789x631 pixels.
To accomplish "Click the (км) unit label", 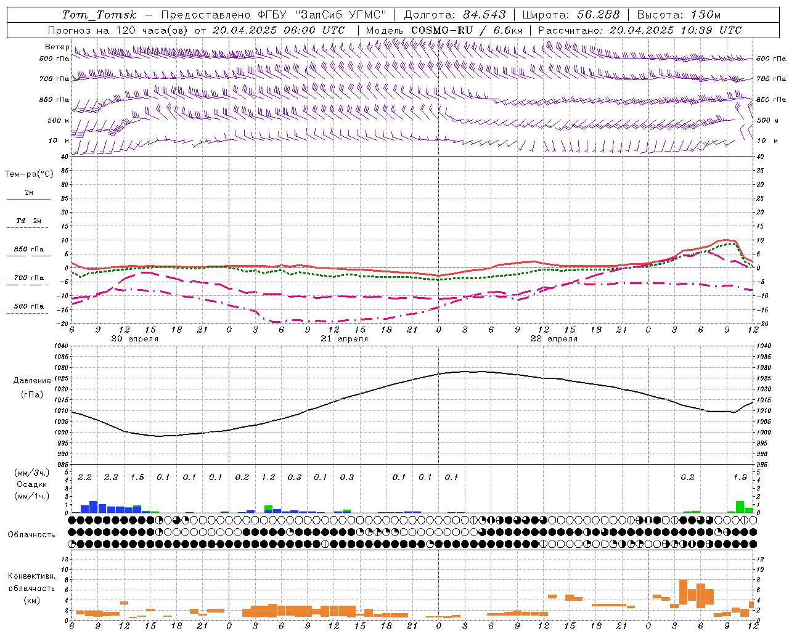I will (32, 600).
